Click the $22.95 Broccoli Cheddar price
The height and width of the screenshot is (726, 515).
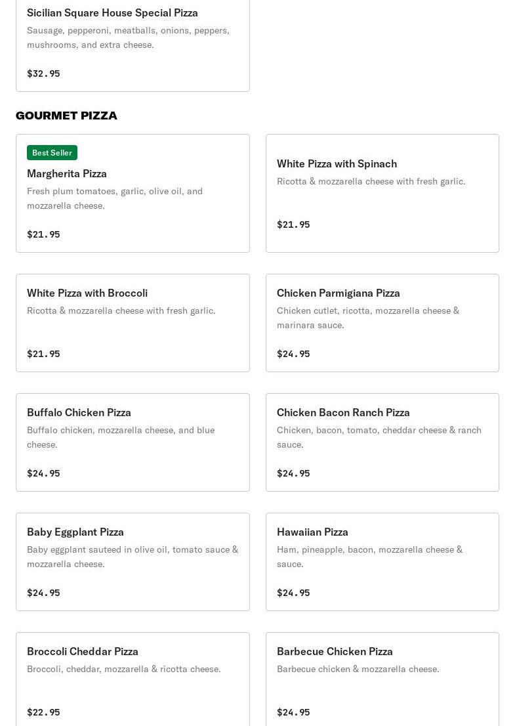coord(43,712)
